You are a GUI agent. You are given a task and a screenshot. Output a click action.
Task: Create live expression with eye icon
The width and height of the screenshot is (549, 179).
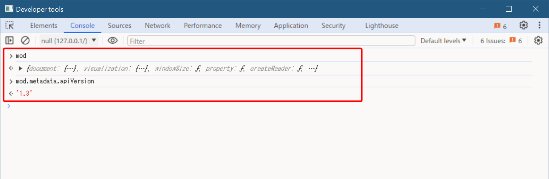(113, 41)
